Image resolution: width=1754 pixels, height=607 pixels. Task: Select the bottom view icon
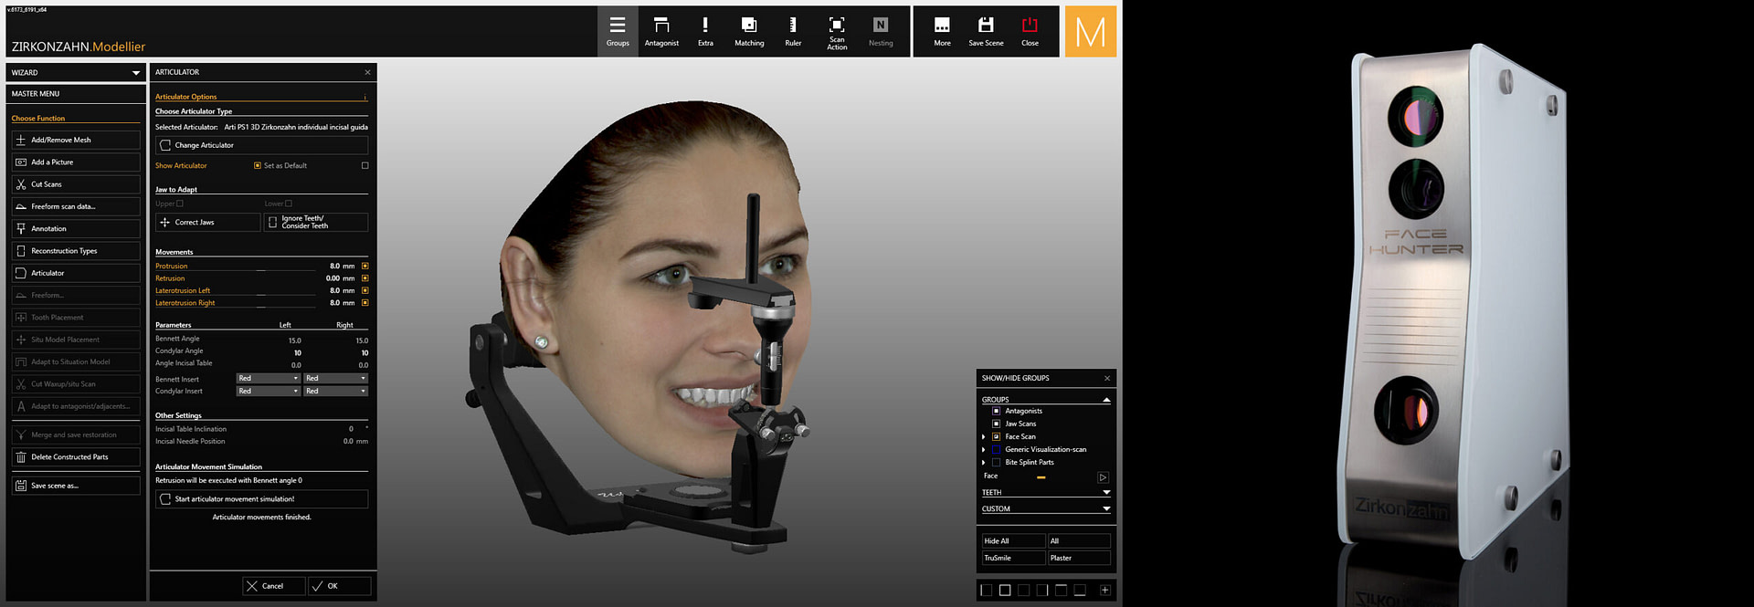(1079, 591)
